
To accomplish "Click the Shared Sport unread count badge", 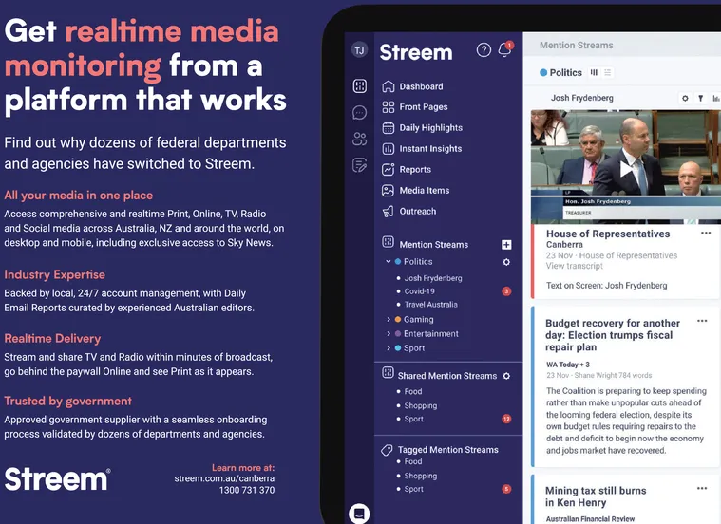I will pos(506,419).
